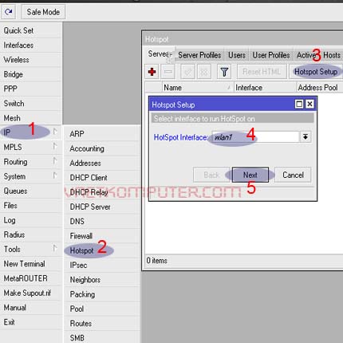Image resolution: width=343 pixels, height=343 pixels.
Task: Open Quick Set in sidebar
Action: (x=31, y=30)
